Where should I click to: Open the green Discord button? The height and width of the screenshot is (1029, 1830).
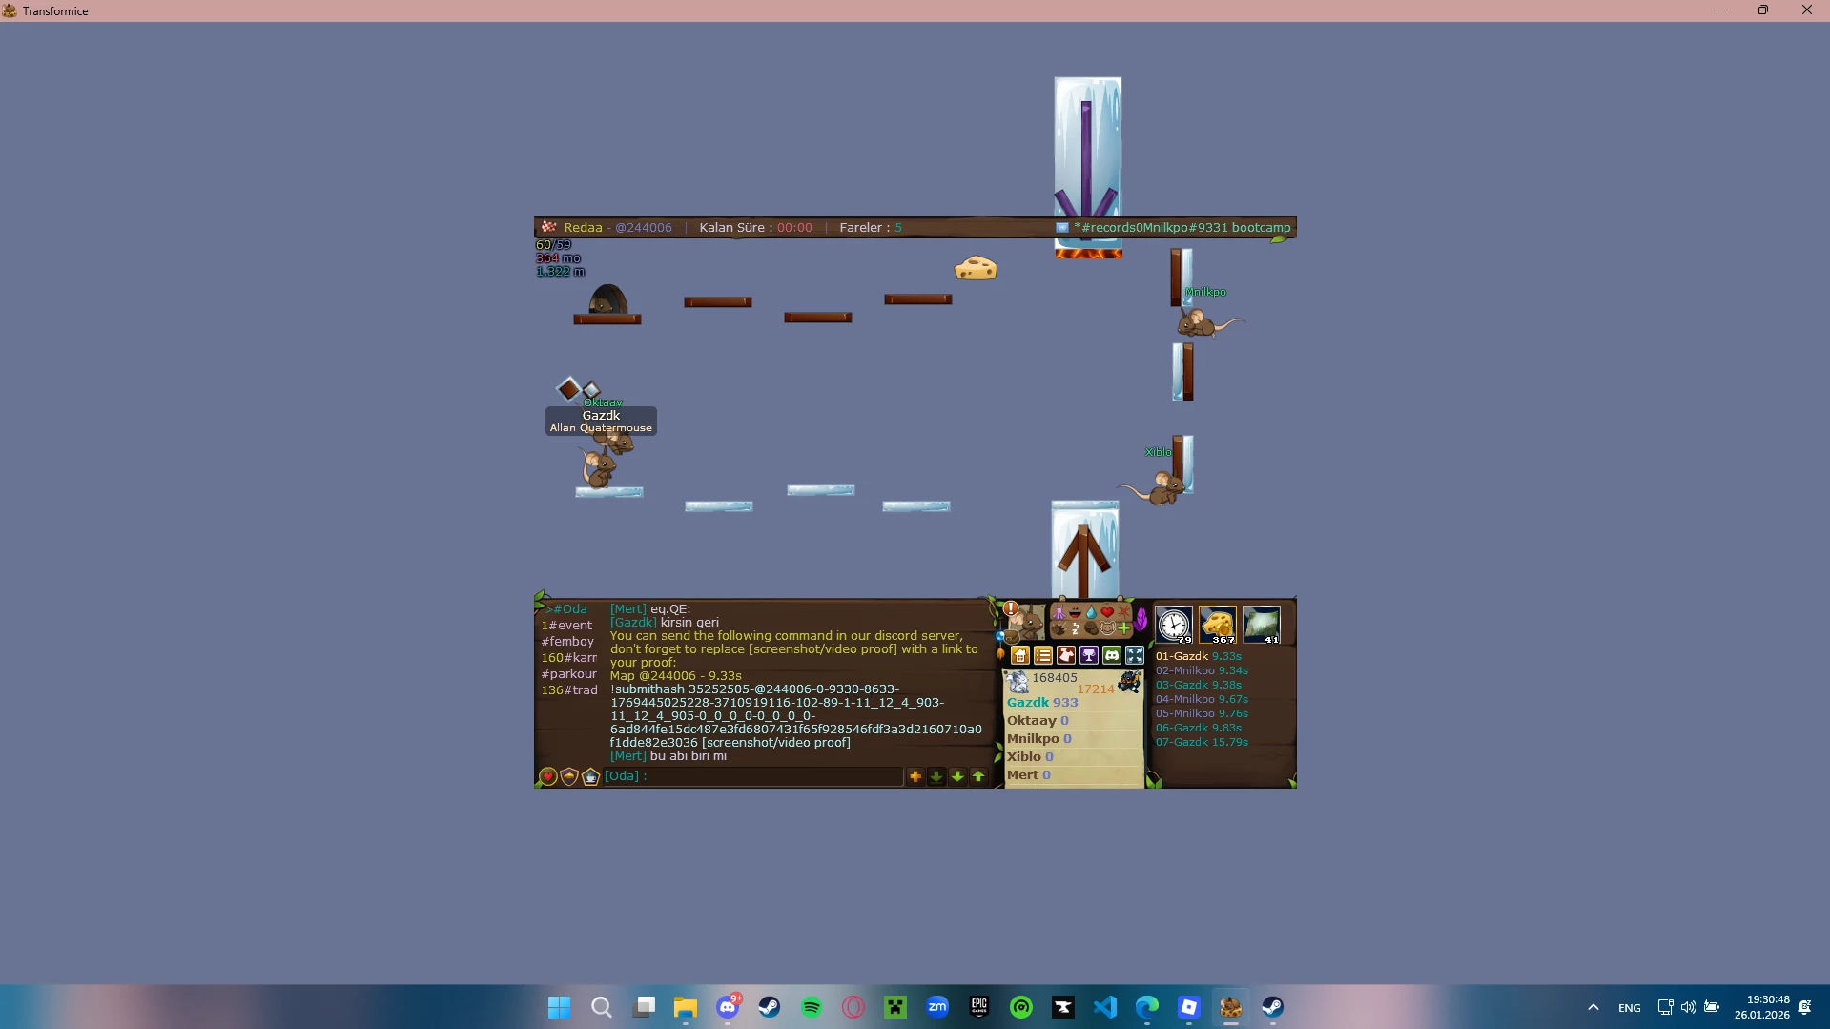click(x=1112, y=655)
